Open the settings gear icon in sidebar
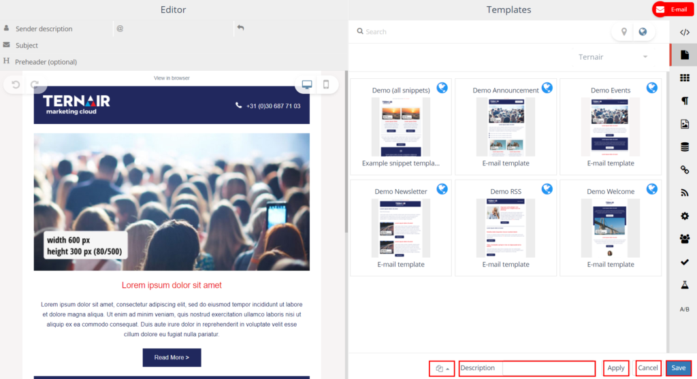This screenshot has height=379, width=697. [x=685, y=216]
